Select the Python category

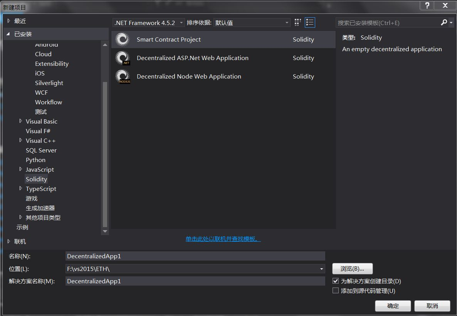[35, 160]
